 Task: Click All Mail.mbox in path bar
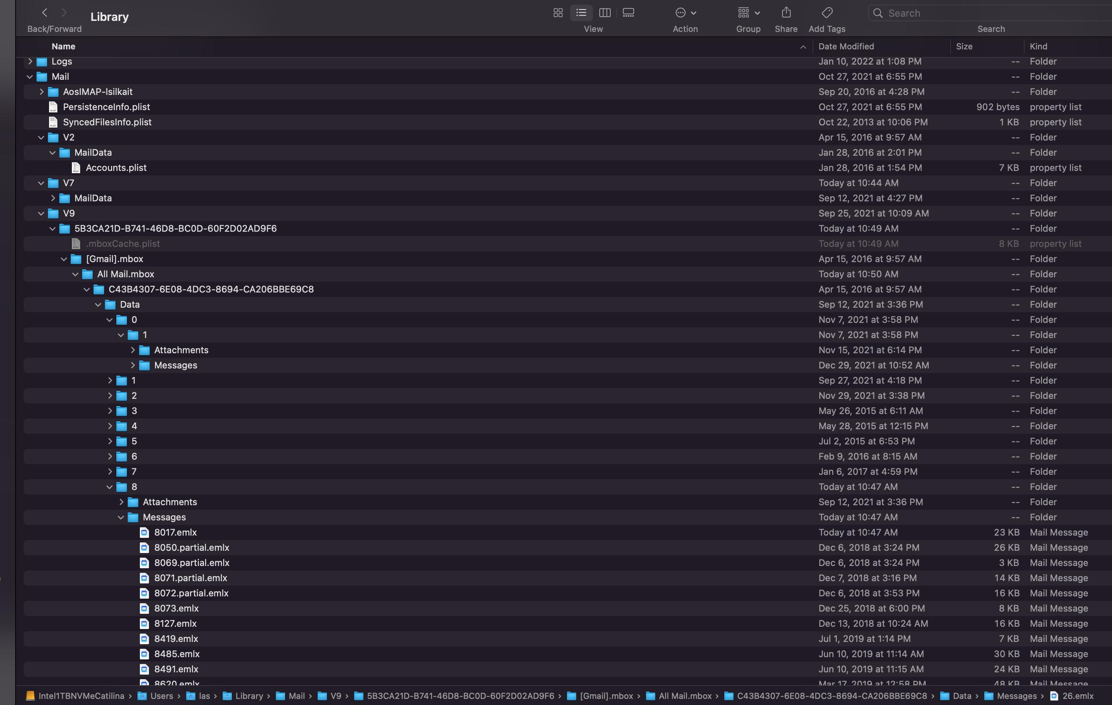click(x=685, y=696)
